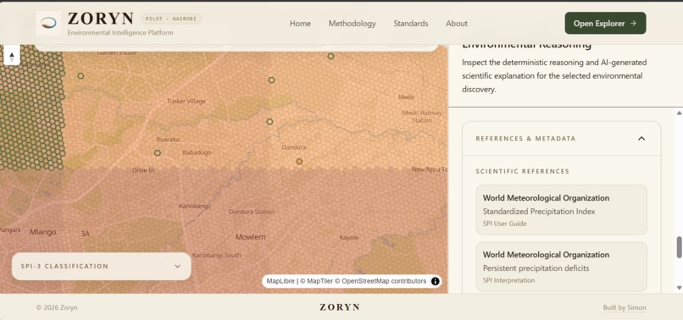The height and width of the screenshot is (320, 683).
Task: Select orange marker near Dandora
Action: pyautogui.click(x=299, y=162)
